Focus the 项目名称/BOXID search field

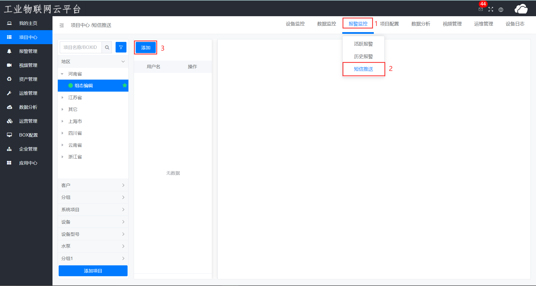click(81, 47)
